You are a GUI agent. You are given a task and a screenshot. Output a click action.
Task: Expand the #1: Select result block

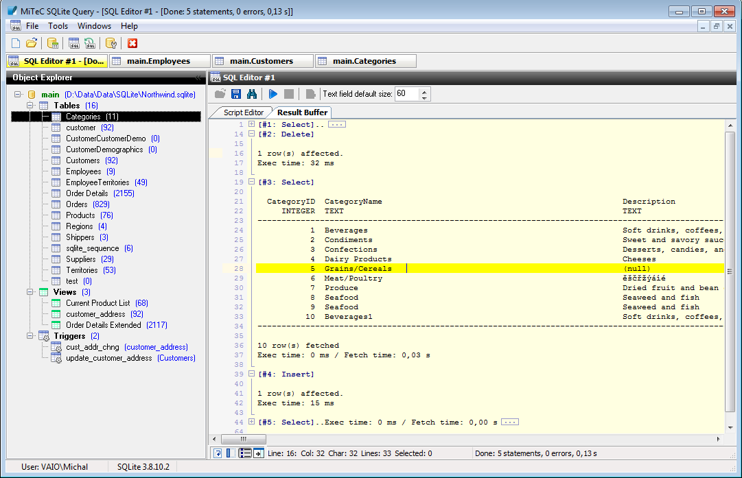pos(252,124)
